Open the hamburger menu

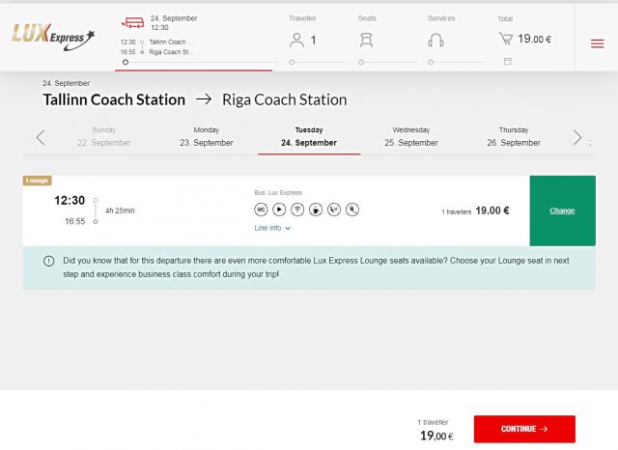pos(597,42)
